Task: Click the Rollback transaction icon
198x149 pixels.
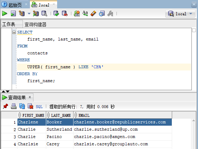Action: [x=65, y=14]
